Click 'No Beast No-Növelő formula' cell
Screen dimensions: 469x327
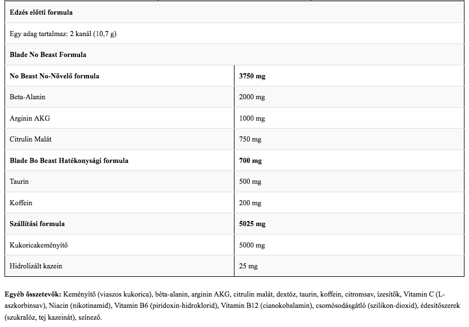point(55,76)
